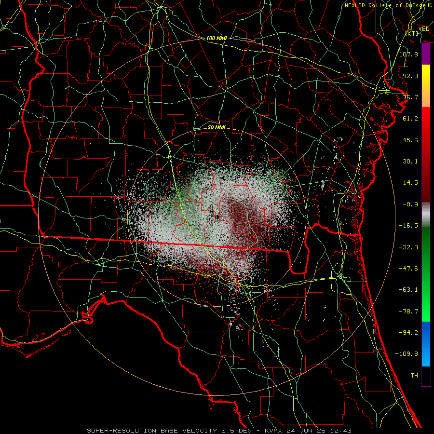Click the -47.6 legend value
434x434 pixels.
click(408, 269)
